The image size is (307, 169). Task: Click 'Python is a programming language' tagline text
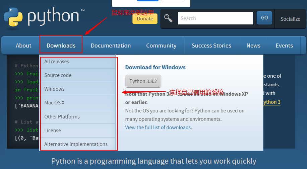(x=154, y=161)
